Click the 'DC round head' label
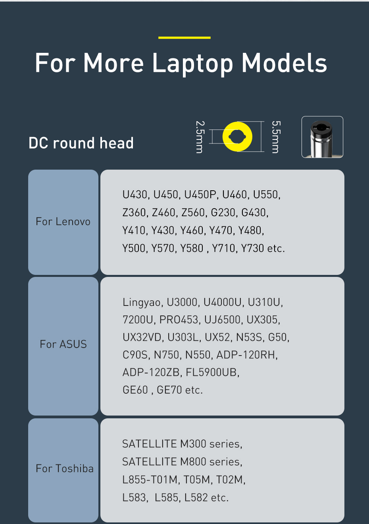 click(81, 143)
